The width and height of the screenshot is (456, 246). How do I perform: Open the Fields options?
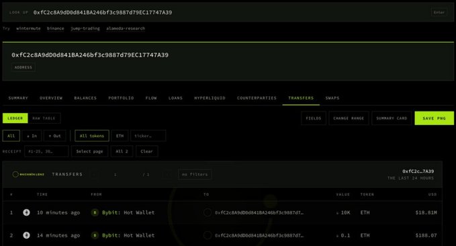click(314, 118)
